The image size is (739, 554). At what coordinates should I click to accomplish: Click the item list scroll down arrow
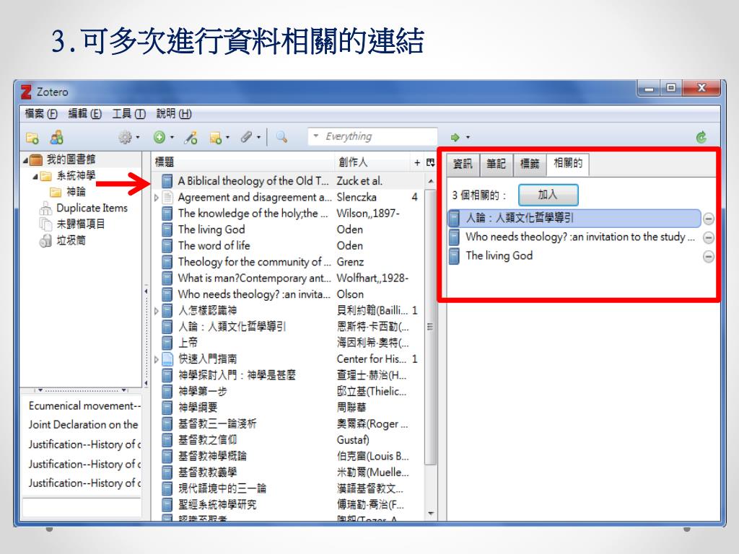(x=430, y=514)
